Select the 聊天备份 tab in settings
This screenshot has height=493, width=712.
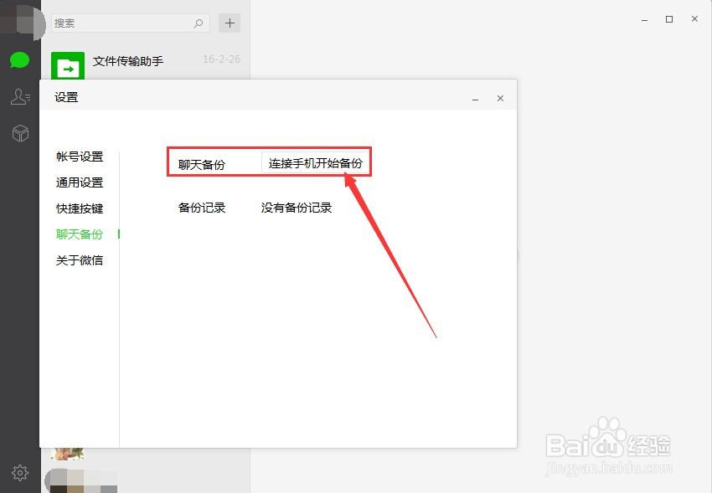click(x=80, y=234)
